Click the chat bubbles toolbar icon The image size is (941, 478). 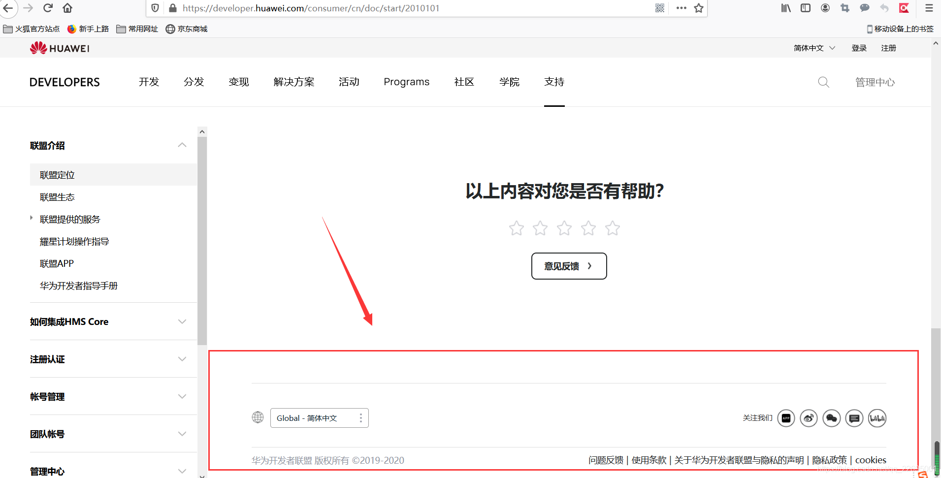point(865,8)
